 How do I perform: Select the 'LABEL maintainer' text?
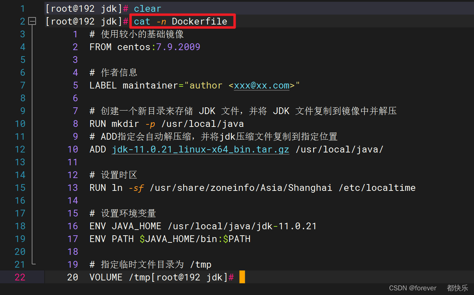pyautogui.click(x=134, y=85)
